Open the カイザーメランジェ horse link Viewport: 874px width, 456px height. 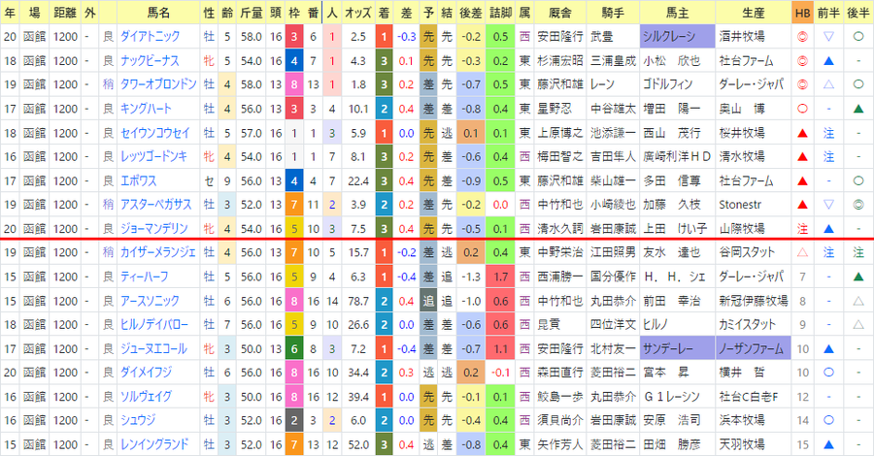(x=158, y=253)
